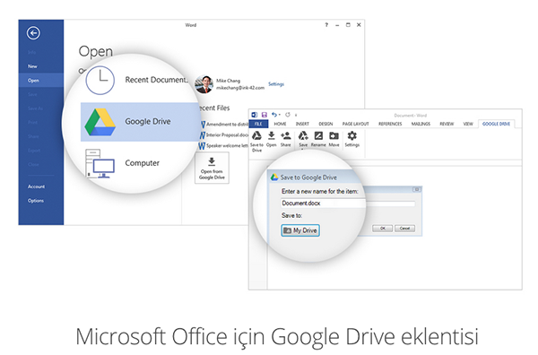Image resolution: width=538 pixels, height=355 pixels.
Task: Click the redo icon in quick access toolbar
Action: coord(288,115)
